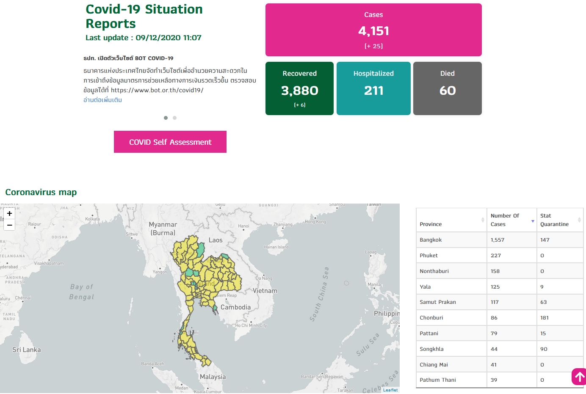Select the teal Hospitalized 211 card
Viewport: 586px width, 394px height.
point(373,88)
